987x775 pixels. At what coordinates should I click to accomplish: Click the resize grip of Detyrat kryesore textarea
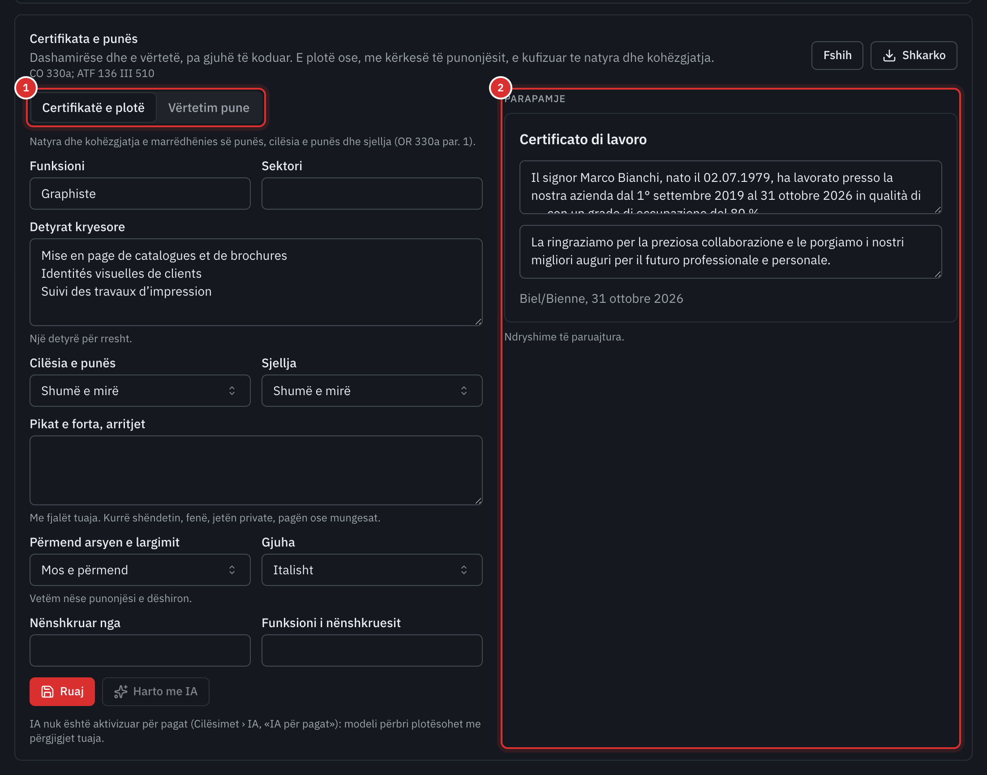(x=478, y=322)
